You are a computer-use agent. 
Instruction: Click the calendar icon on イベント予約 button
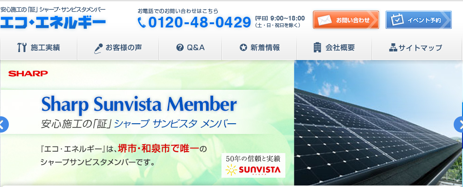point(397,20)
